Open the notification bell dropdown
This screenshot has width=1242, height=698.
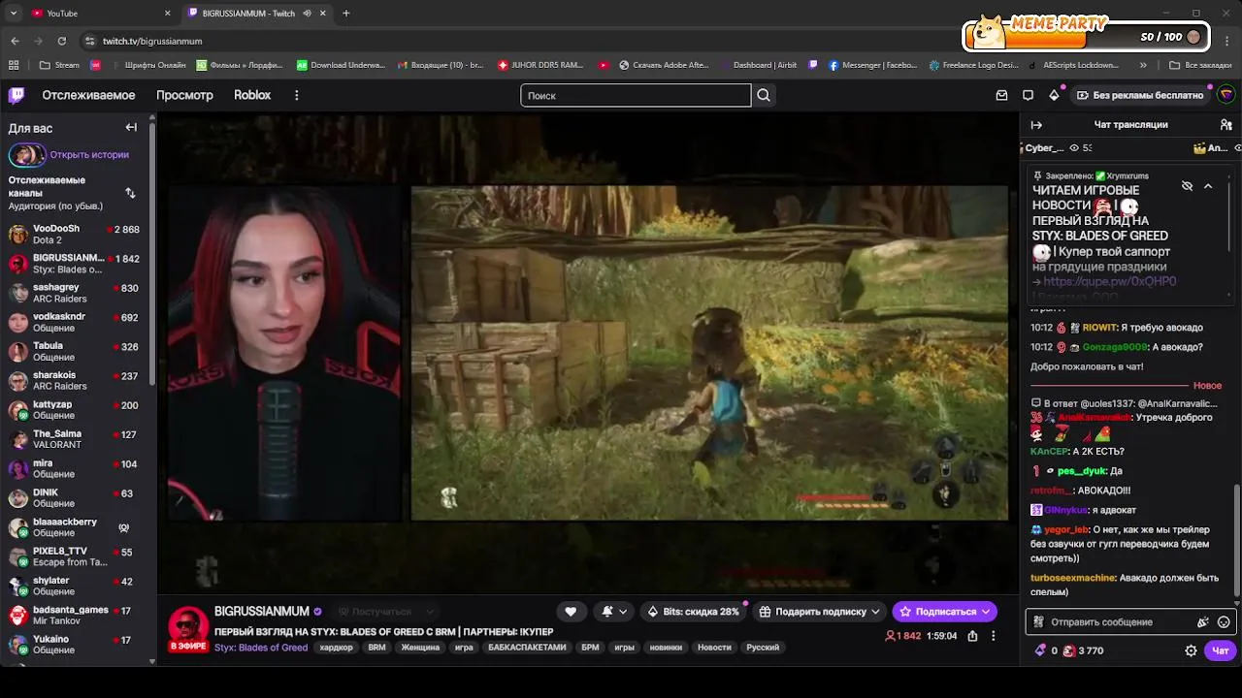coord(614,612)
